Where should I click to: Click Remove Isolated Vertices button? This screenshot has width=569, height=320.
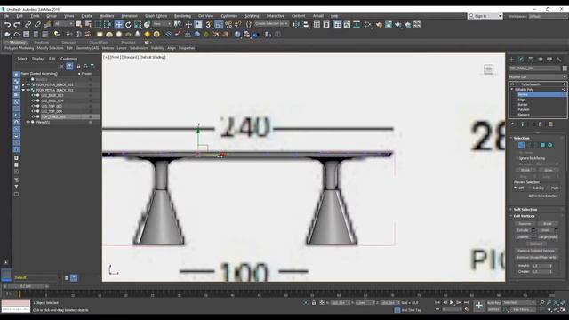click(536, 251)
